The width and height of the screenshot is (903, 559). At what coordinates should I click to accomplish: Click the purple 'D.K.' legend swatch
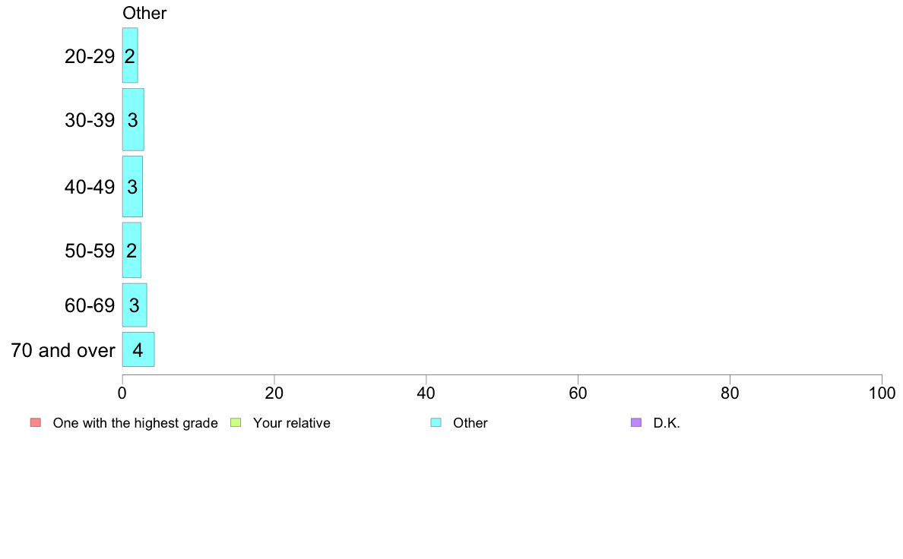click(636, 422)
